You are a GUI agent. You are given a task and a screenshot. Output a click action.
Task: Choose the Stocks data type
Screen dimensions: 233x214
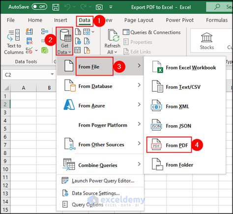(207, 41)
